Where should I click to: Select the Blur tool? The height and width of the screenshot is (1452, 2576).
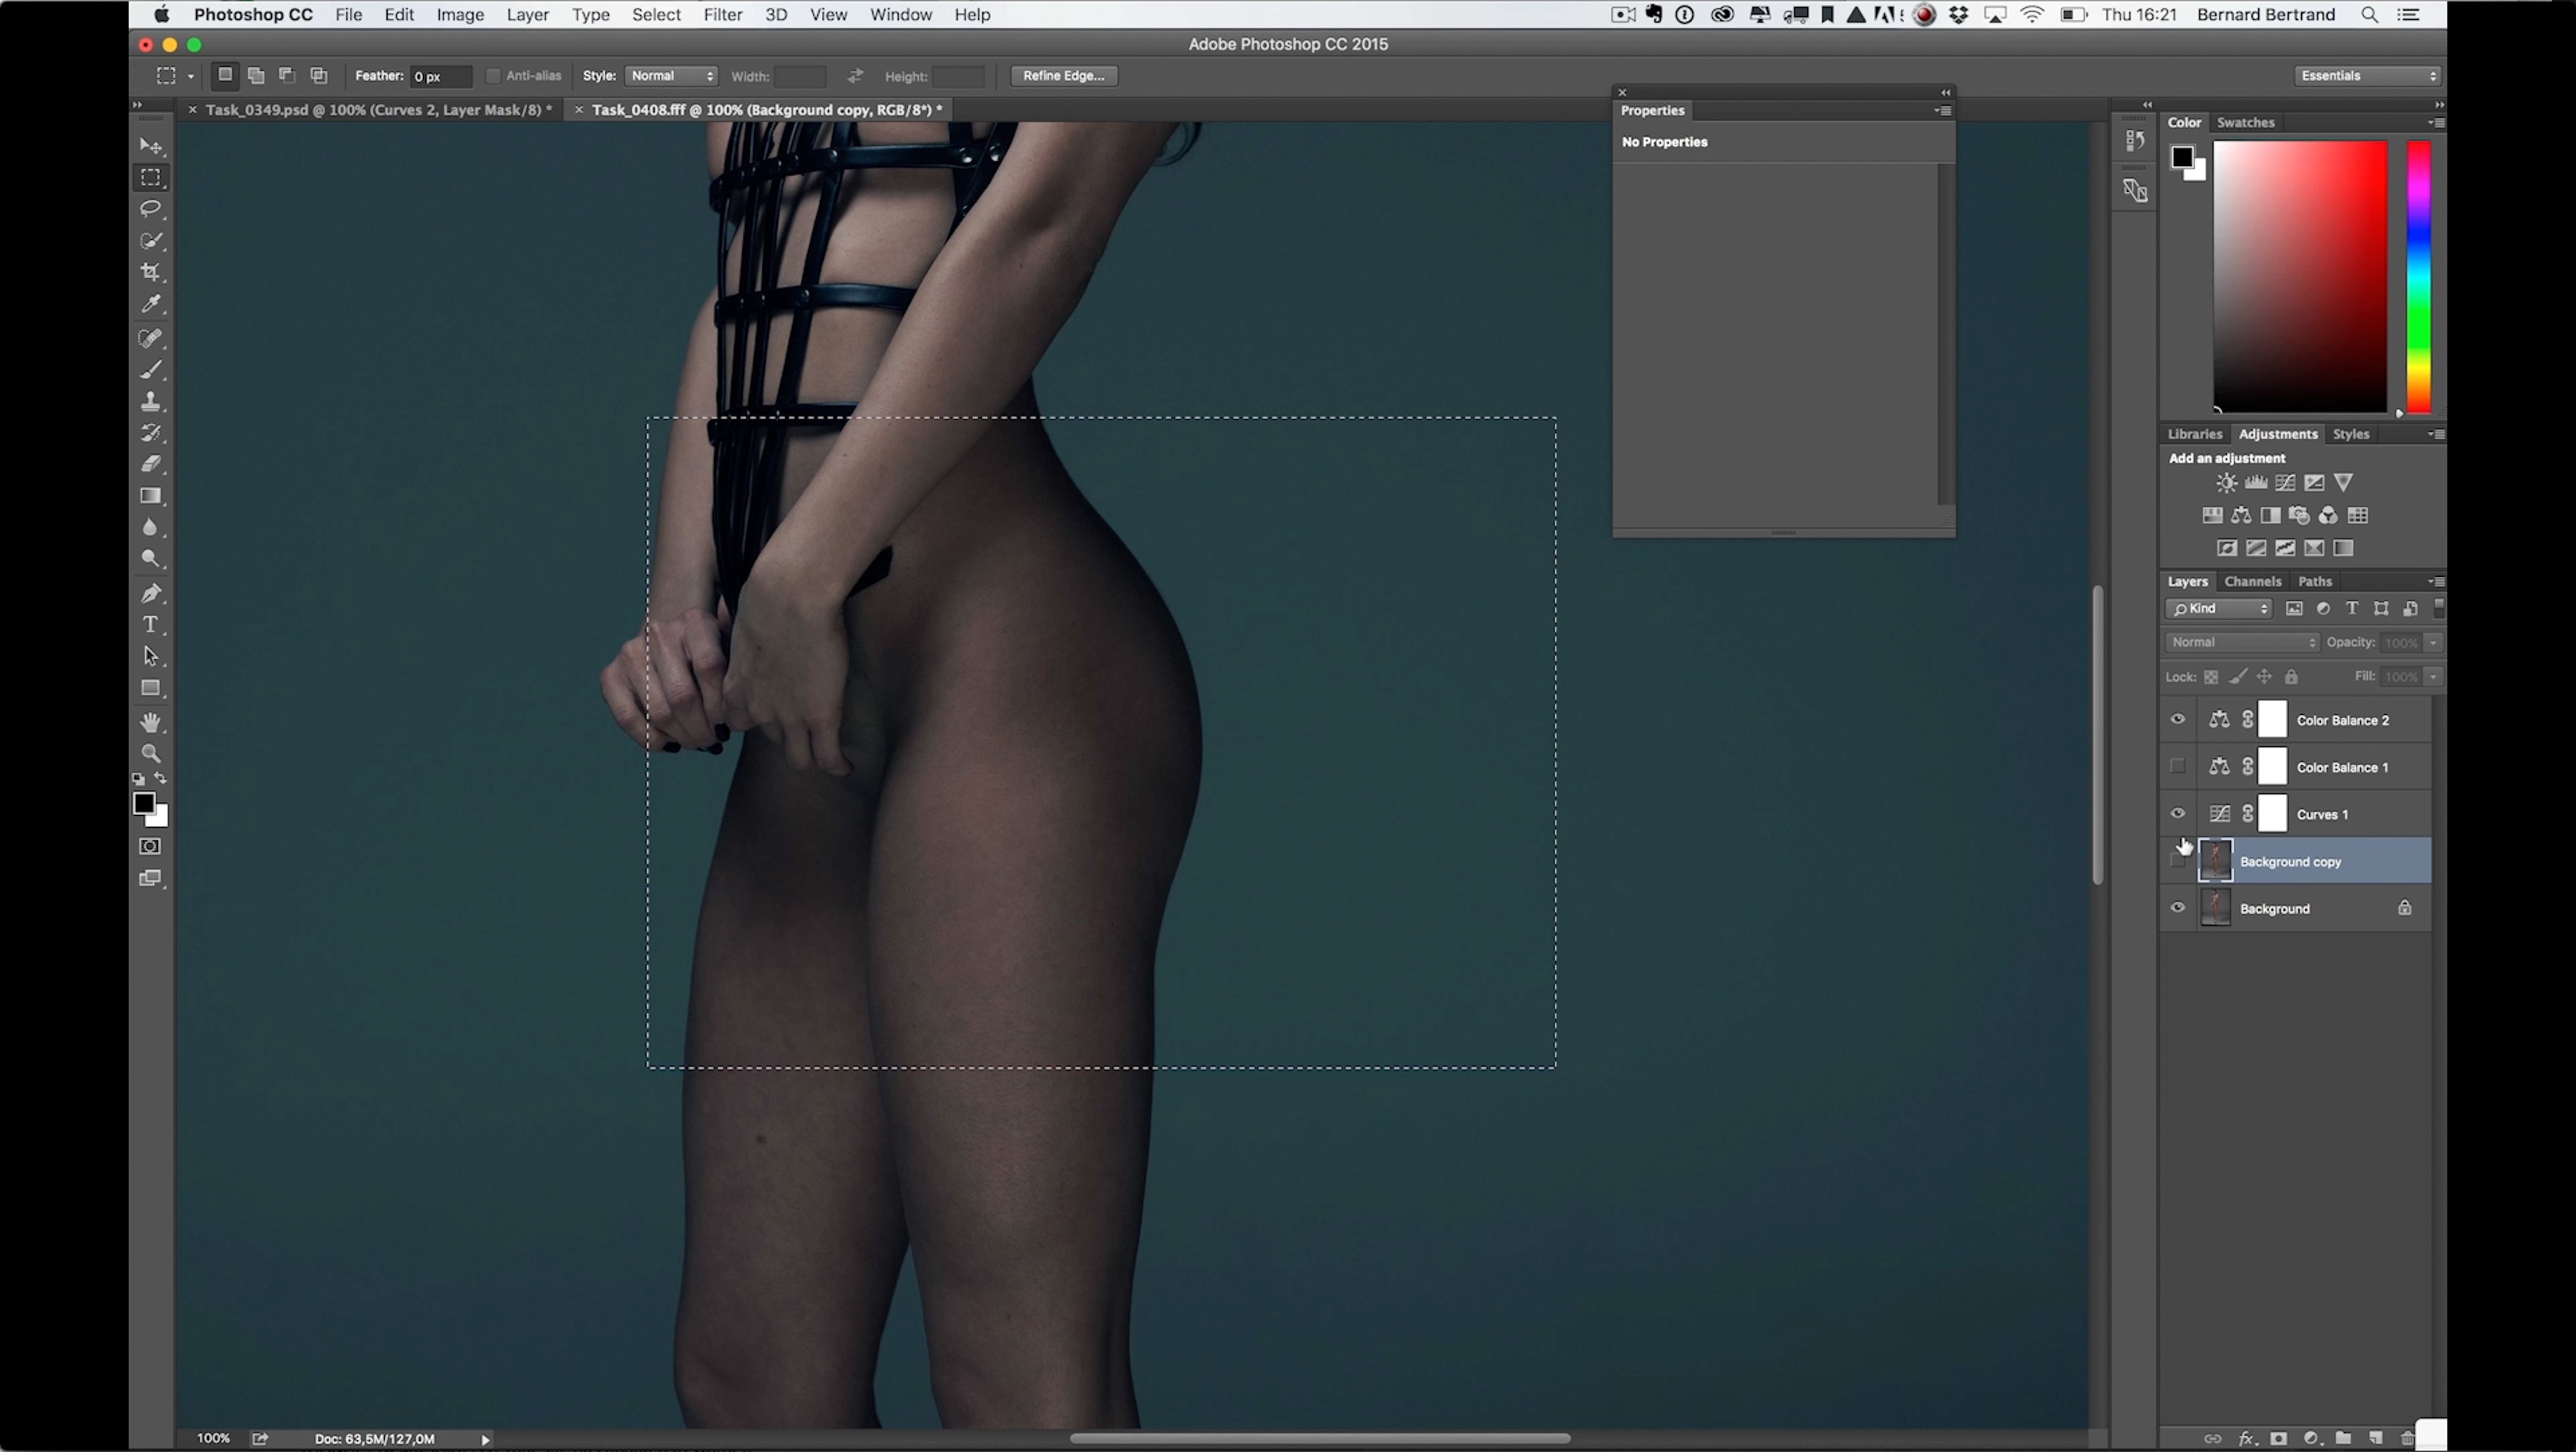coord(151,527)
